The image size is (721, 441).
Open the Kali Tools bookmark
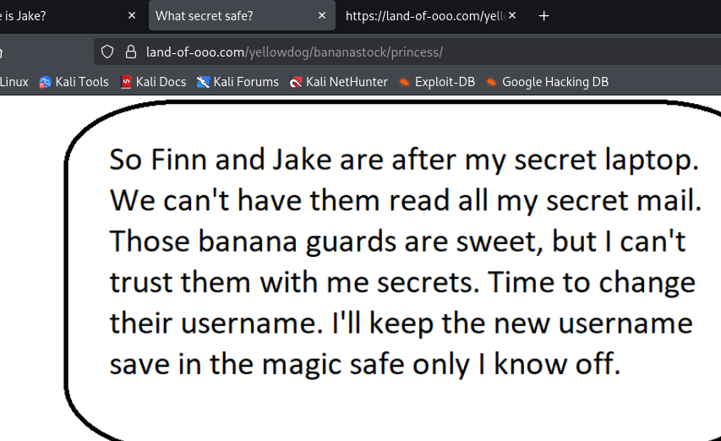click(x=74, y=82)
